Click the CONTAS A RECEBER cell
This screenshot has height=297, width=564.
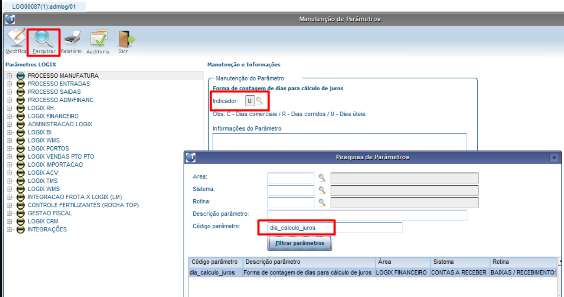tap(459, 272)
